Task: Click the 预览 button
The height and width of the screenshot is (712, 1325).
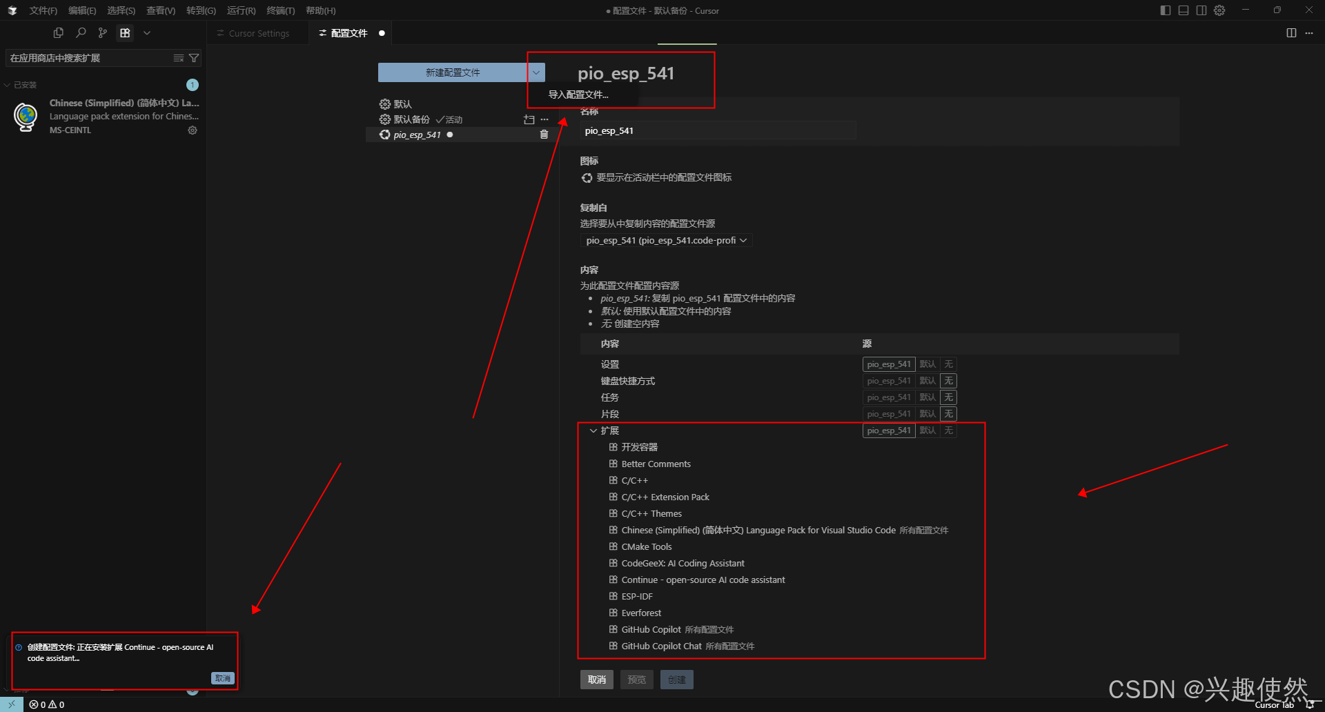Action: 637,680
